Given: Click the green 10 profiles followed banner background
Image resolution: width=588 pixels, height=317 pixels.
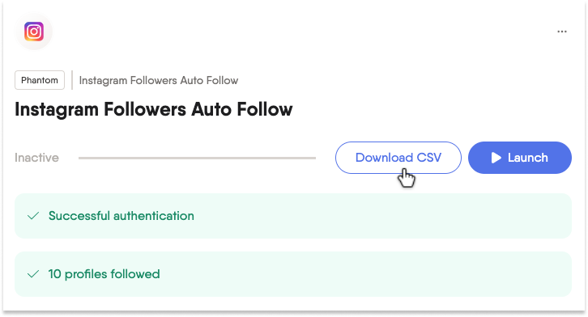Looking at the screenshot, I should click(x=293, y=274).
